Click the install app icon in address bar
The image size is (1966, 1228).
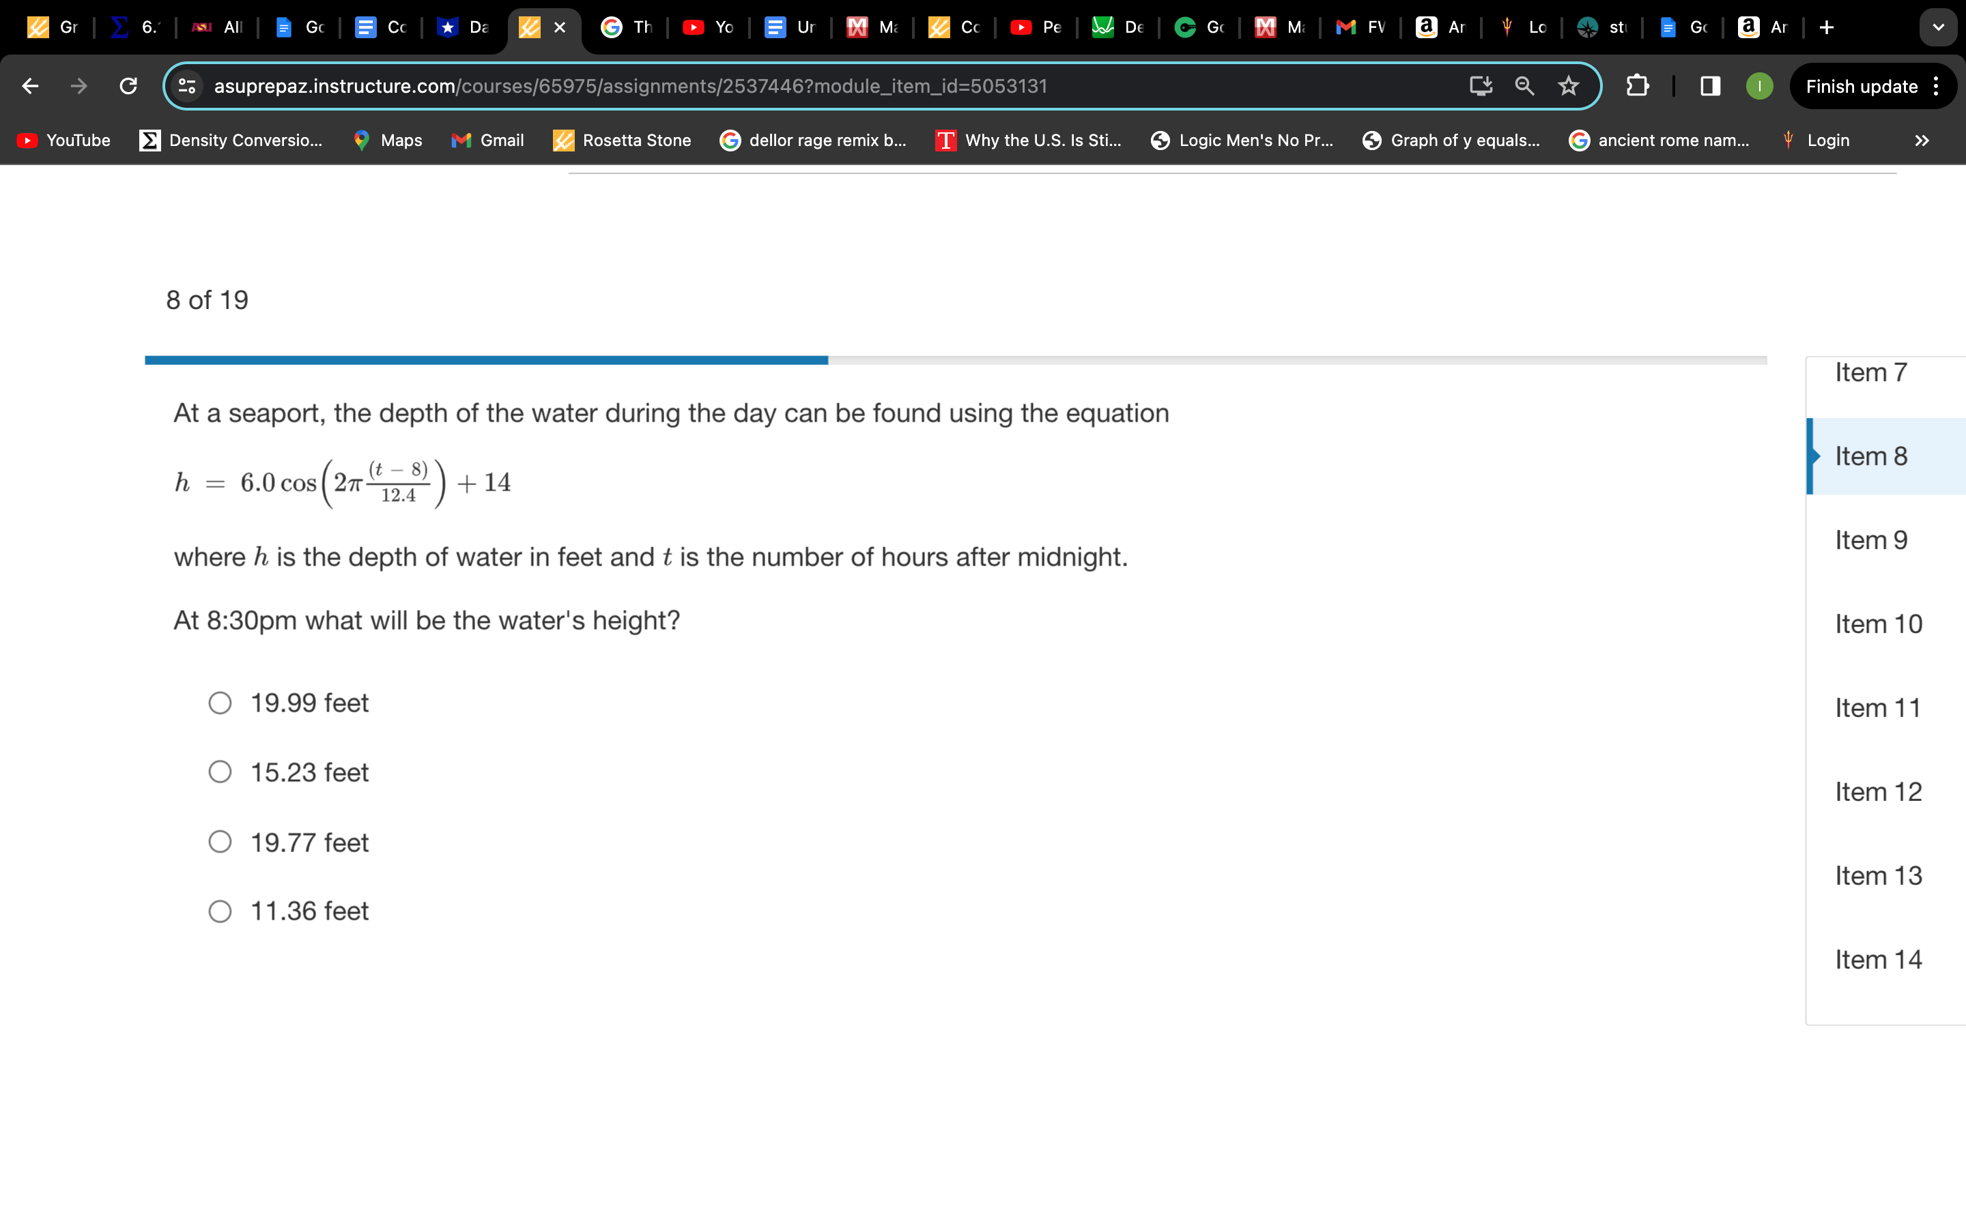[1480, 86]
